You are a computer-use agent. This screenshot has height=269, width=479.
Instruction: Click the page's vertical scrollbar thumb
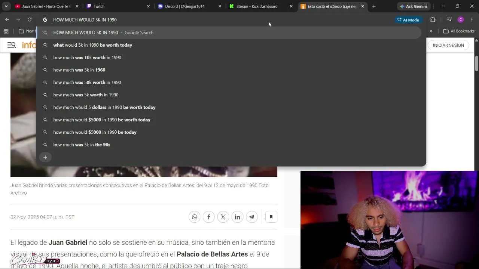pos(477,63)
